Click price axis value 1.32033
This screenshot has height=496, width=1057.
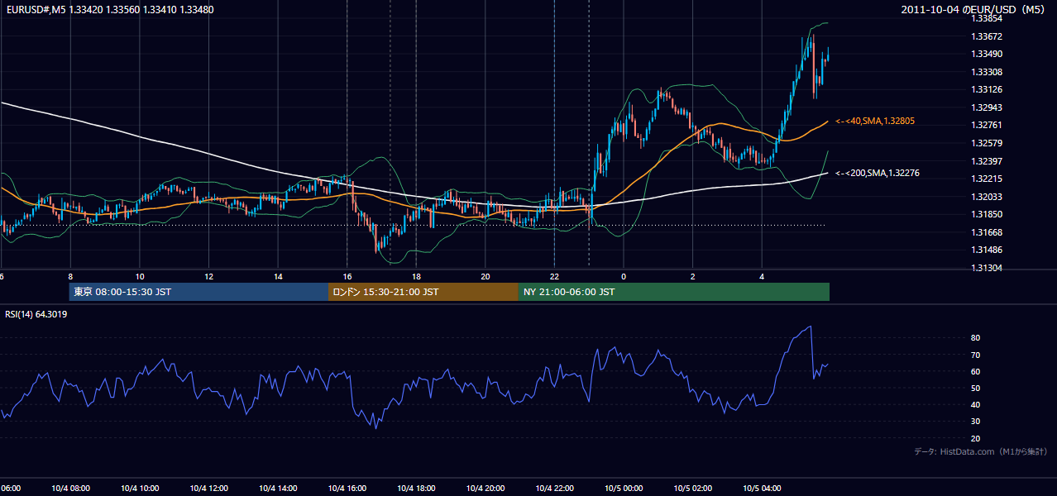click(x=987, y=197)
